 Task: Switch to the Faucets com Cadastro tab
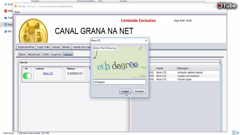[81, 47]
